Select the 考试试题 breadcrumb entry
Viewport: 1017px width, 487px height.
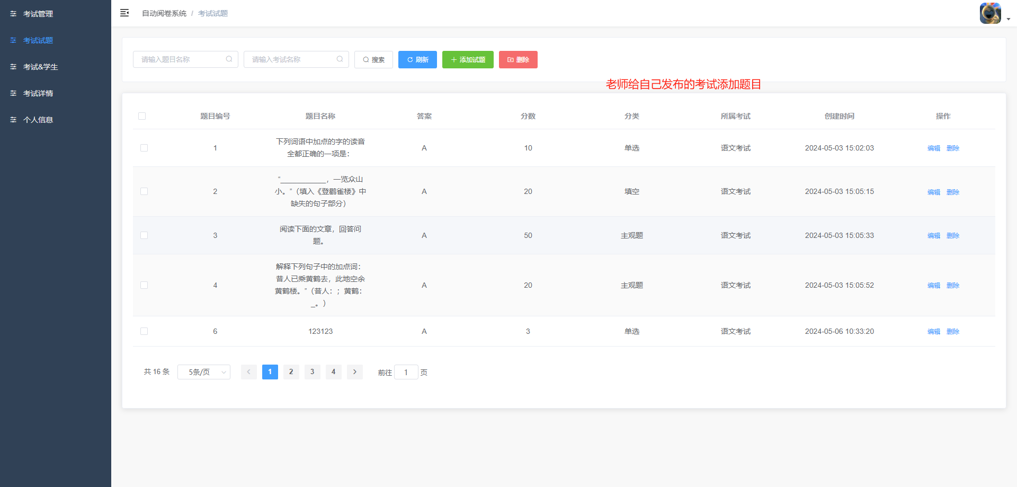(212, 13)
